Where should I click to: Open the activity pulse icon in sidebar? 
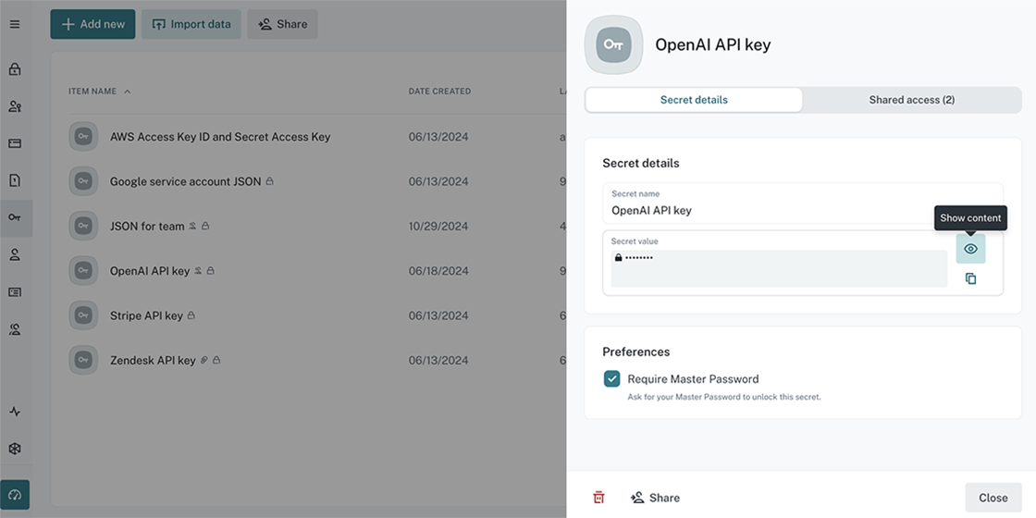[x=15, y=412]
